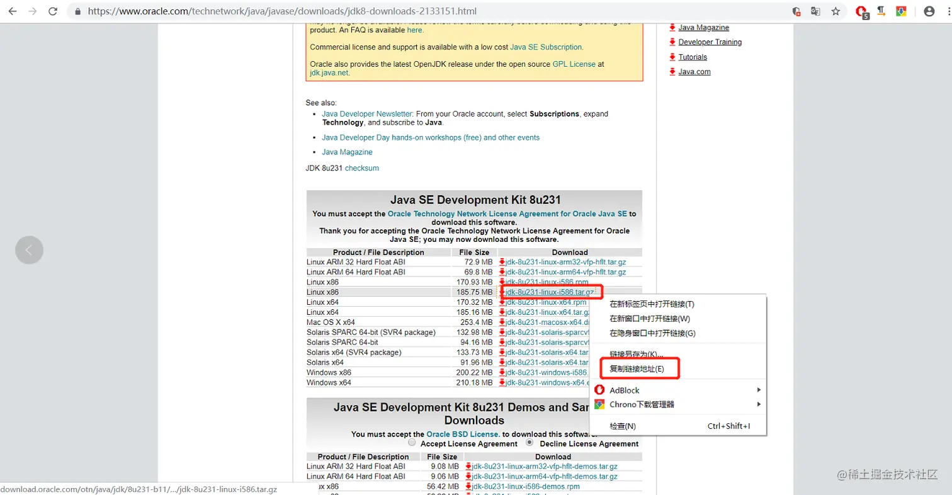The height and width of the screenshot is (495, 952).
Task: Open the Chrono download manager toolbar extension
Action: 901,11
